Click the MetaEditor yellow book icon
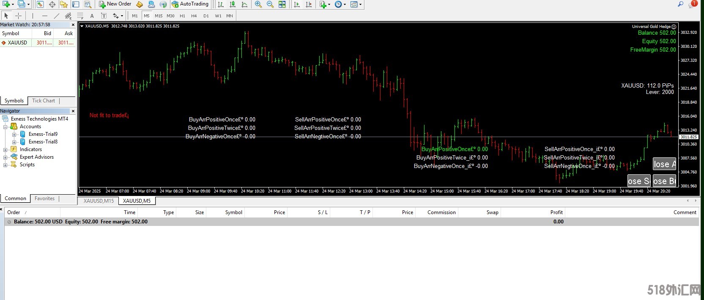 (x=140, y=4)
